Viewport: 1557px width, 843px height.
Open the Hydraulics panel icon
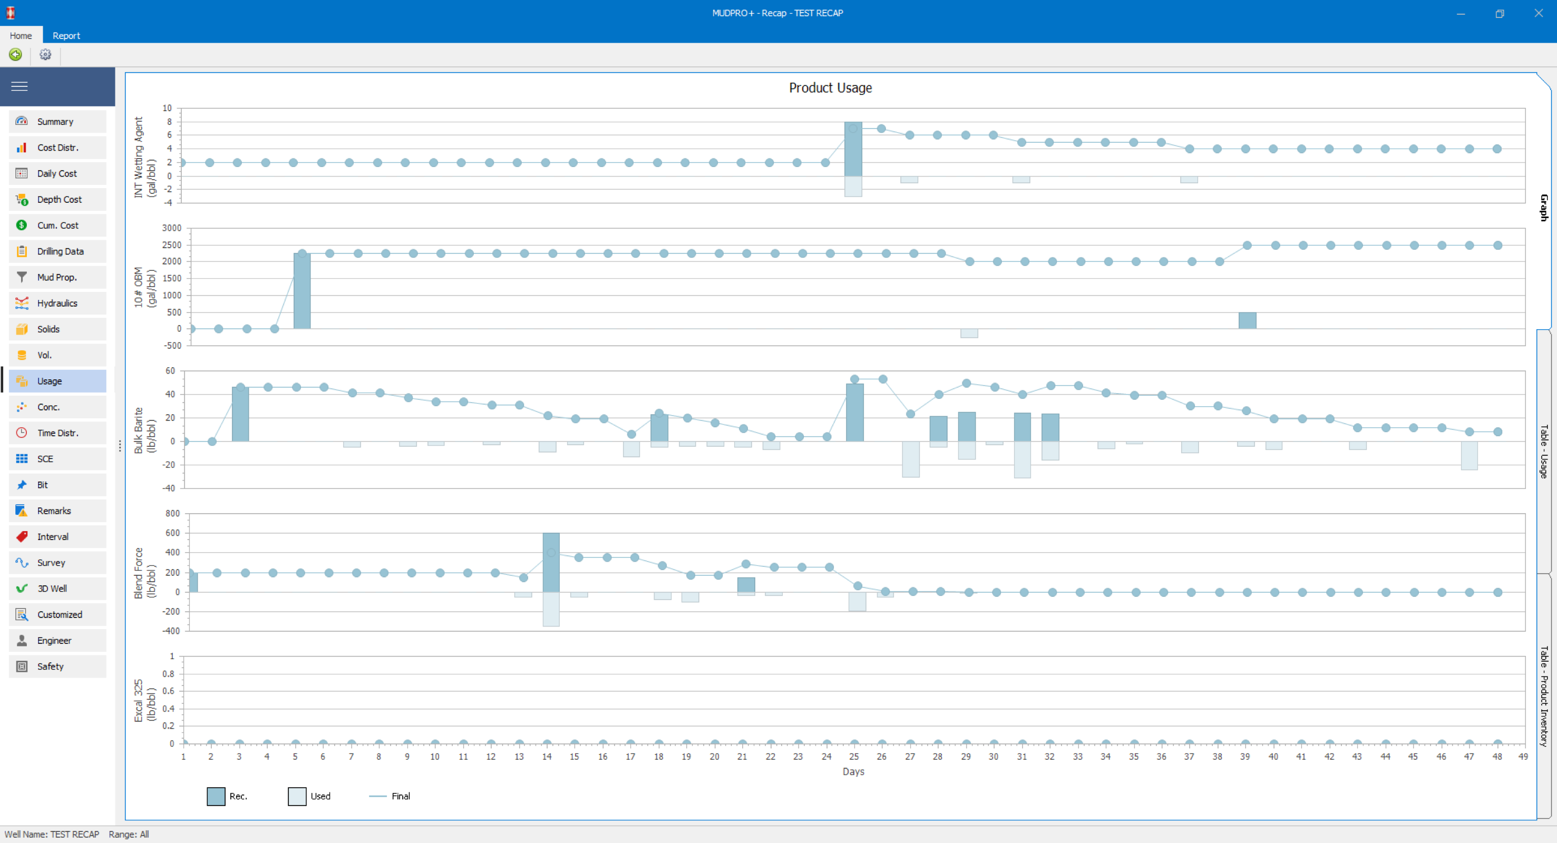[x=22, y=303]
